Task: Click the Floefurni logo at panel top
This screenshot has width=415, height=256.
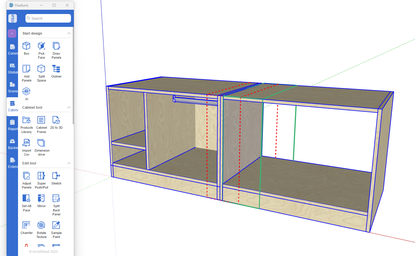Action: click(13, 18)
